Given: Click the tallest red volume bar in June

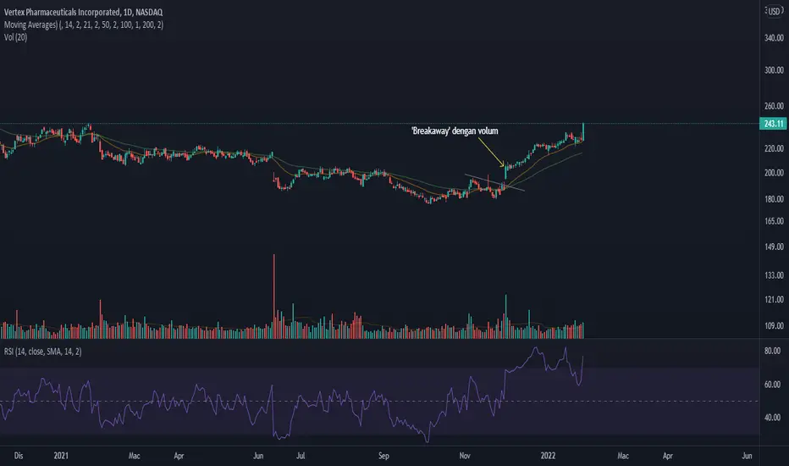Looking at the screenshot, I should click(274, 297).
